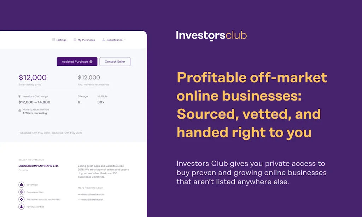The width and height of the screenshot is (362, 217).
Task: Click the Monetization method icon
Action: tap(19, 111)
